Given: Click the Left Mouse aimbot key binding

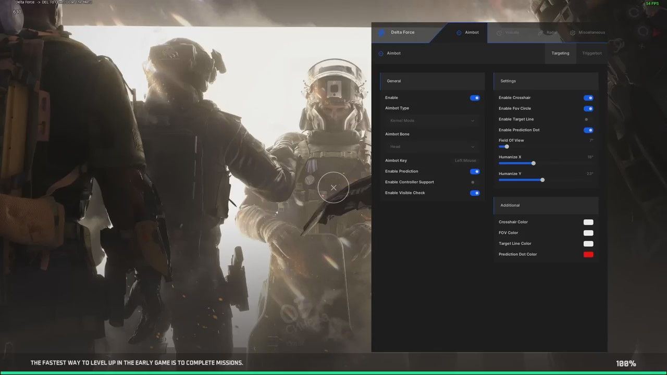Looking at the screenshot, I should click(x=465, y=160).
